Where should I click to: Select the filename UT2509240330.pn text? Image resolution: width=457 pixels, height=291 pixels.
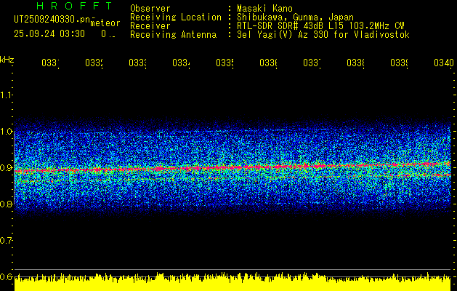coord(52,20)
